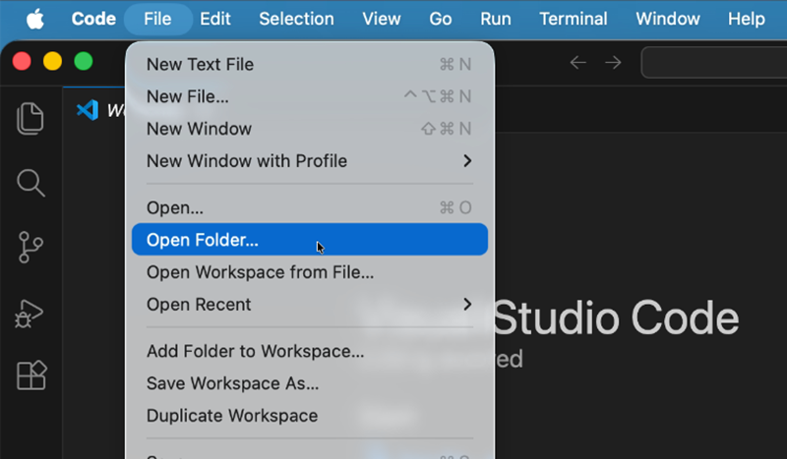Click the navigate back arrow

point(578,63)
